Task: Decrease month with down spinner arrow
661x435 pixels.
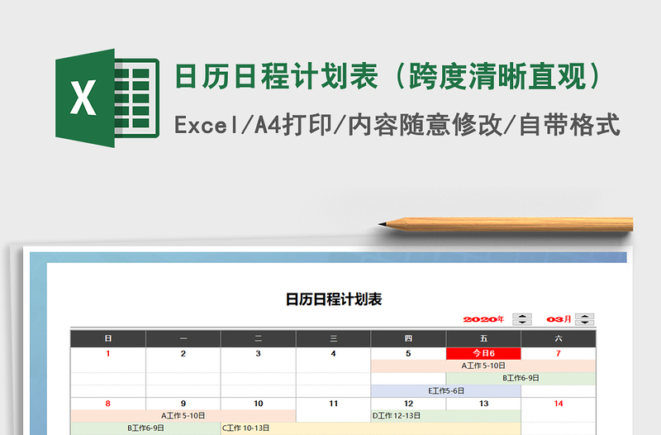Action: [585, 323]
